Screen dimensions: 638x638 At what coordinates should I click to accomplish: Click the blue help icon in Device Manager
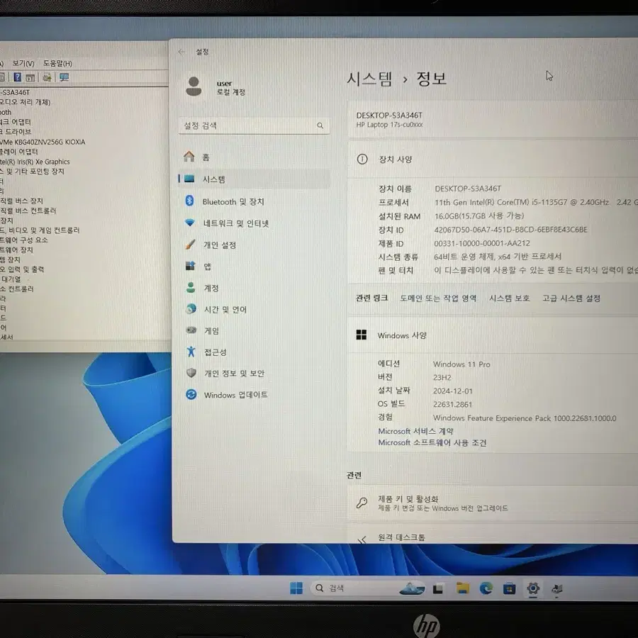[x=18, y=77]
